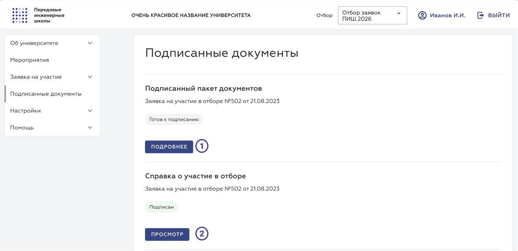Click the application line under Справка о участие в отборе
Viewport: 518px width, 251px height.
(x=212, y=189)
